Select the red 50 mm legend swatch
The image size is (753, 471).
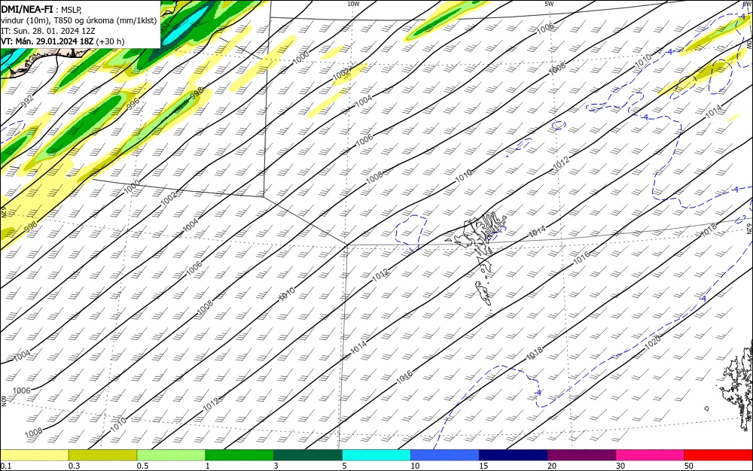coord(718,455)
